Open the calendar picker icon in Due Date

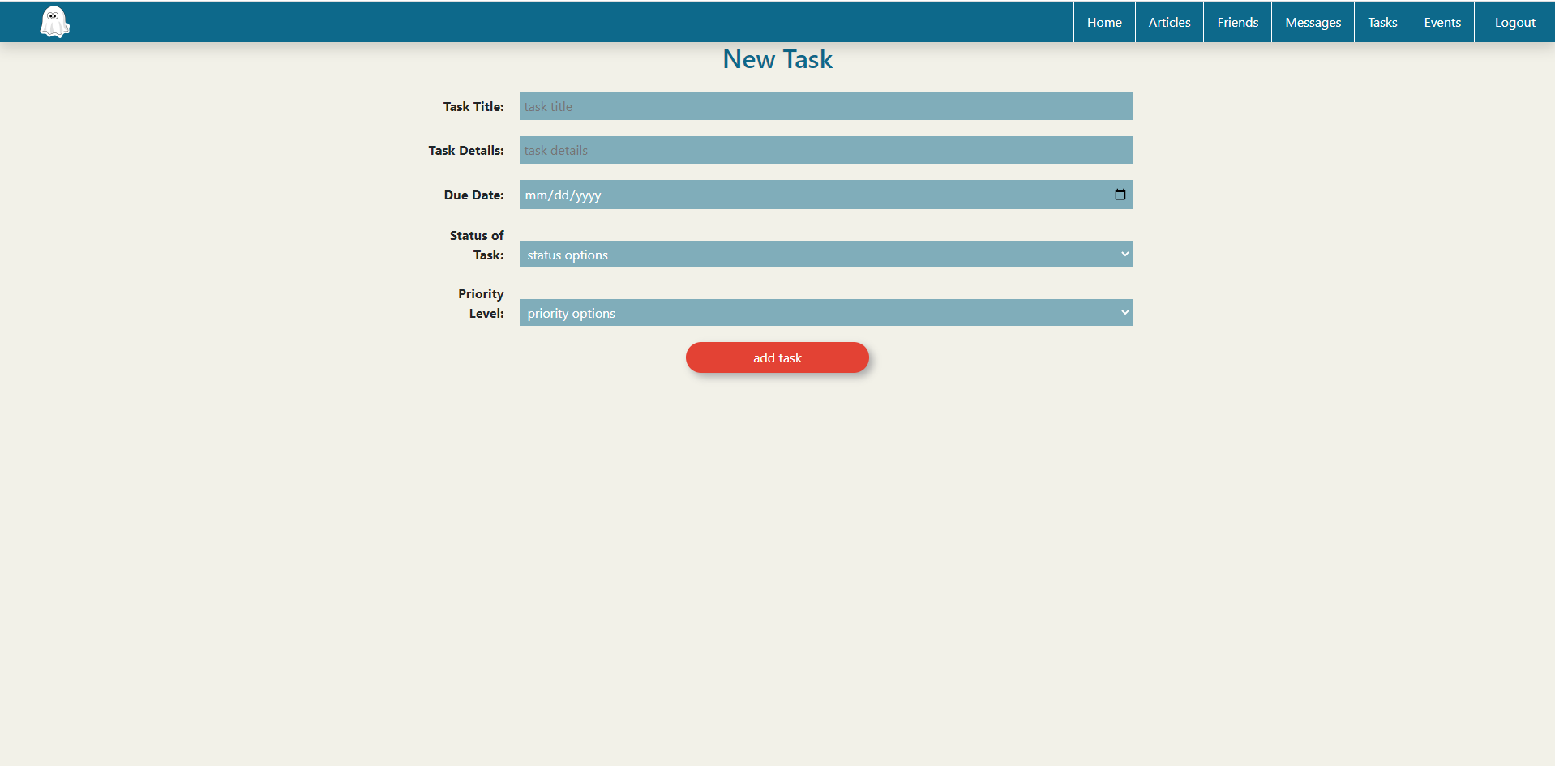tap(1120, 195)
